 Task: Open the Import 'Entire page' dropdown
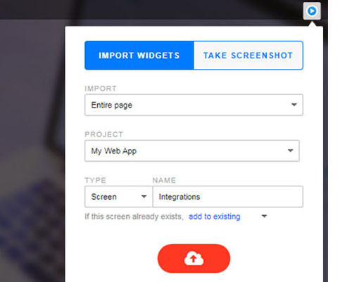pyautogui.click(x=194, y=105)
